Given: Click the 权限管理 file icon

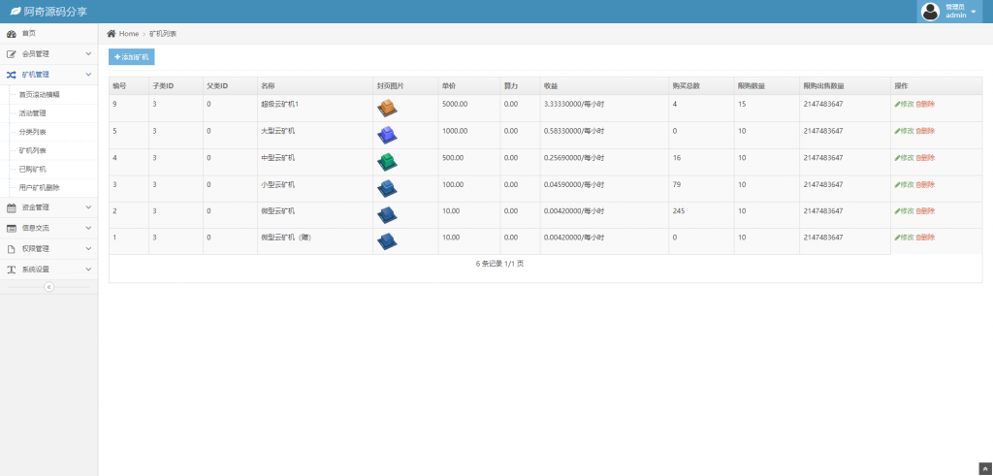Looking at the screenshot, I should coord(12,248).
